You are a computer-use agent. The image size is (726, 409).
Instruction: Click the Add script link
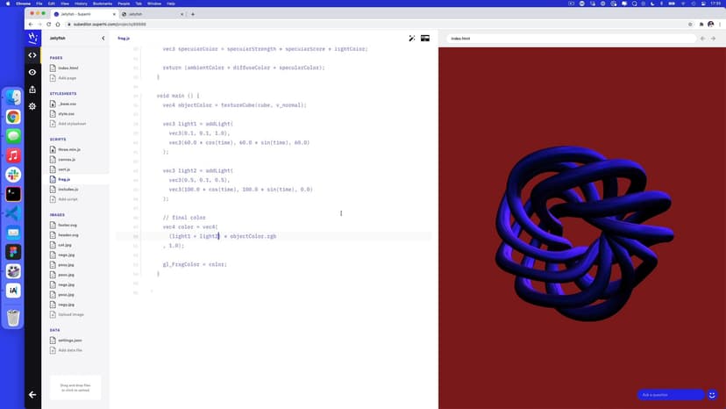pyautogui.click(x=68, y=199)
